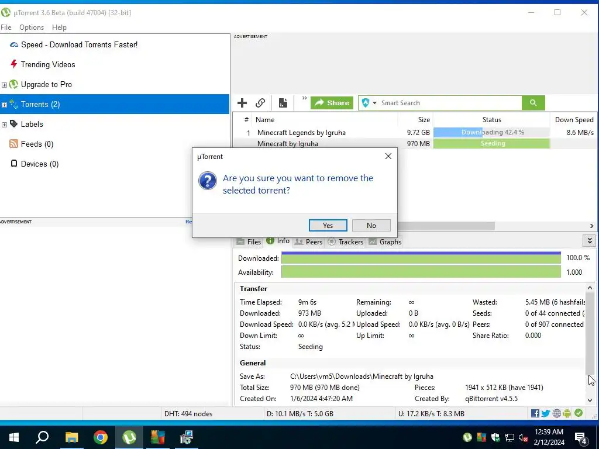Select Upgrade to Pro sidebar item

[x=46, y=84]
